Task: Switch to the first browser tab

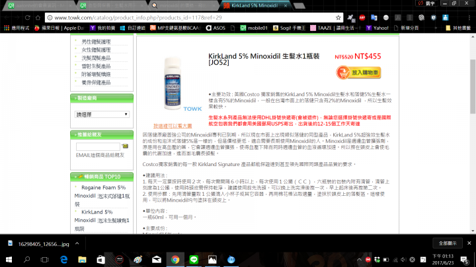Action: [x=40, y=5]
